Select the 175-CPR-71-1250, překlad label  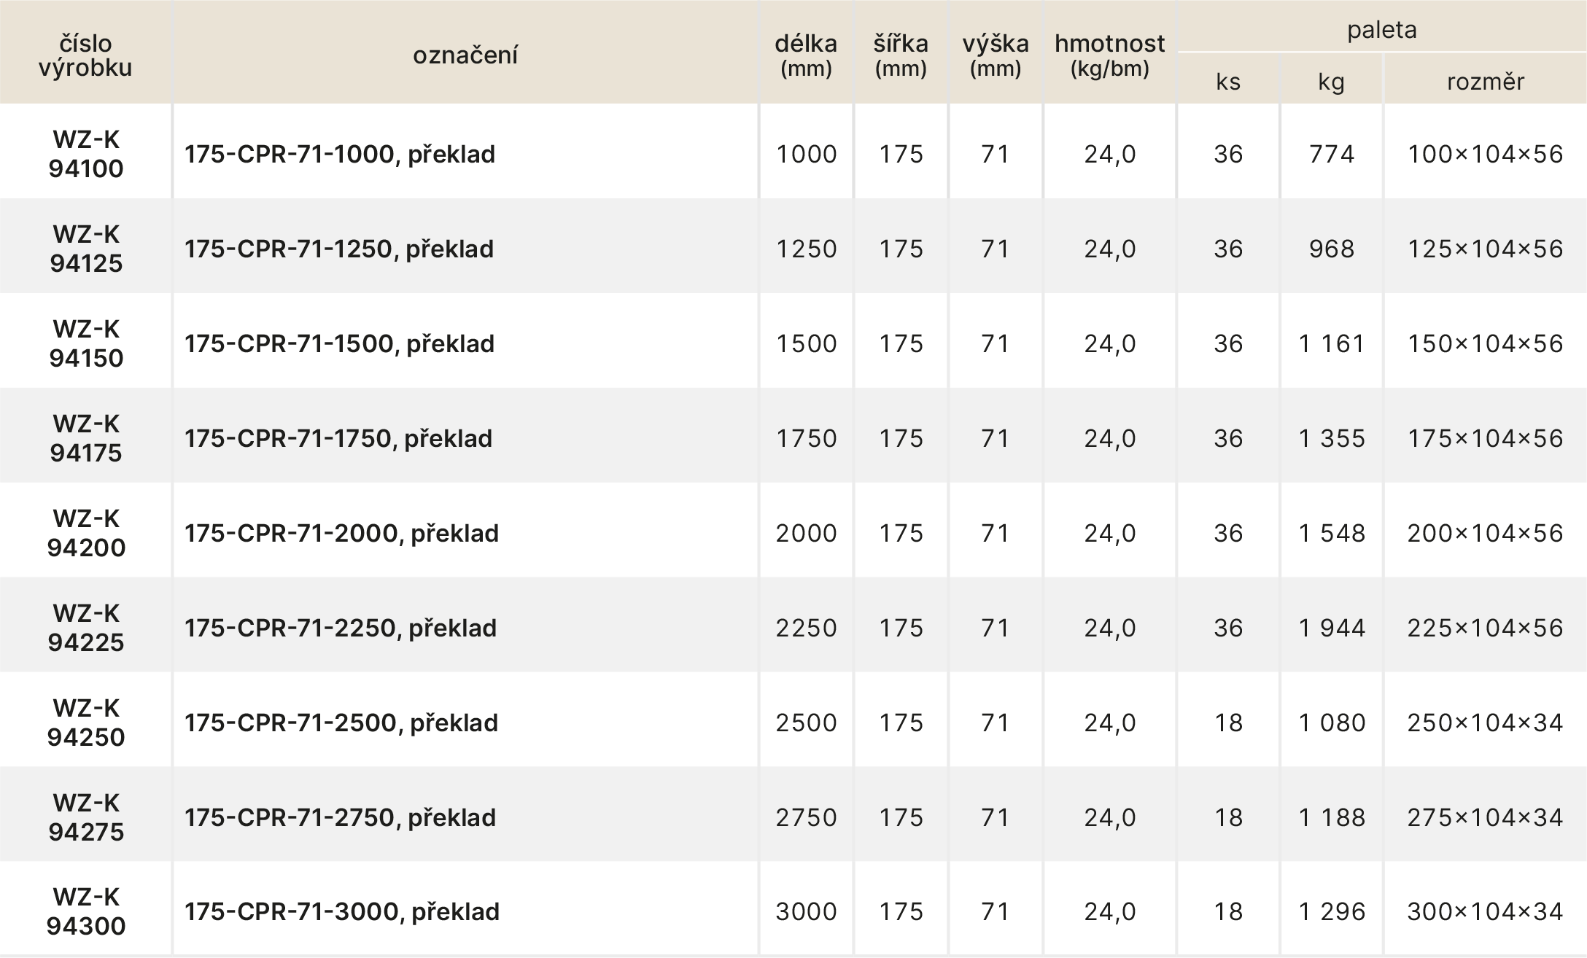tap(339, 249)
